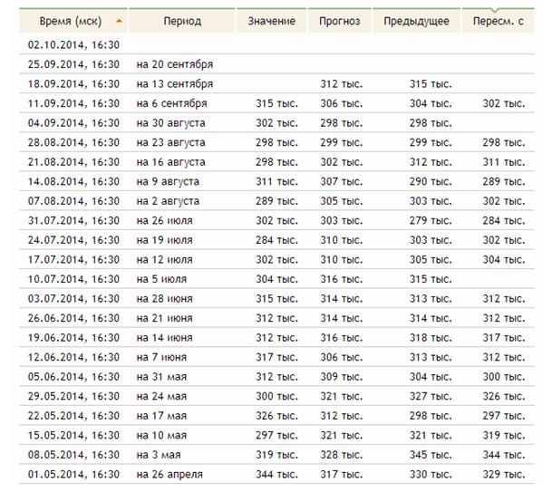Image resolution: width=552 pixels, height=492 pixels.
Task: Click the на 23 августа period cell
Action: 170,142
